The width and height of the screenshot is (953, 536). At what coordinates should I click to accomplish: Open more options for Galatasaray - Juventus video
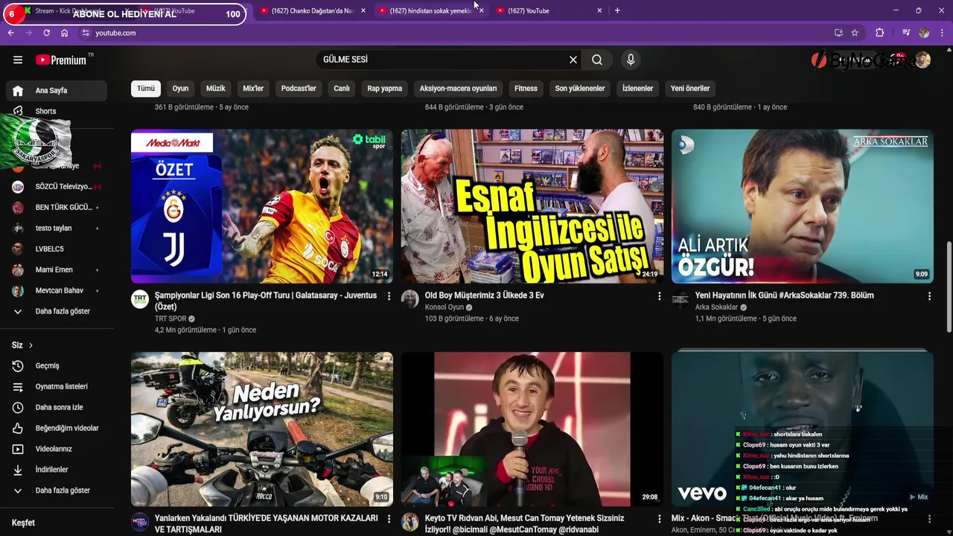tap(389, 296)
